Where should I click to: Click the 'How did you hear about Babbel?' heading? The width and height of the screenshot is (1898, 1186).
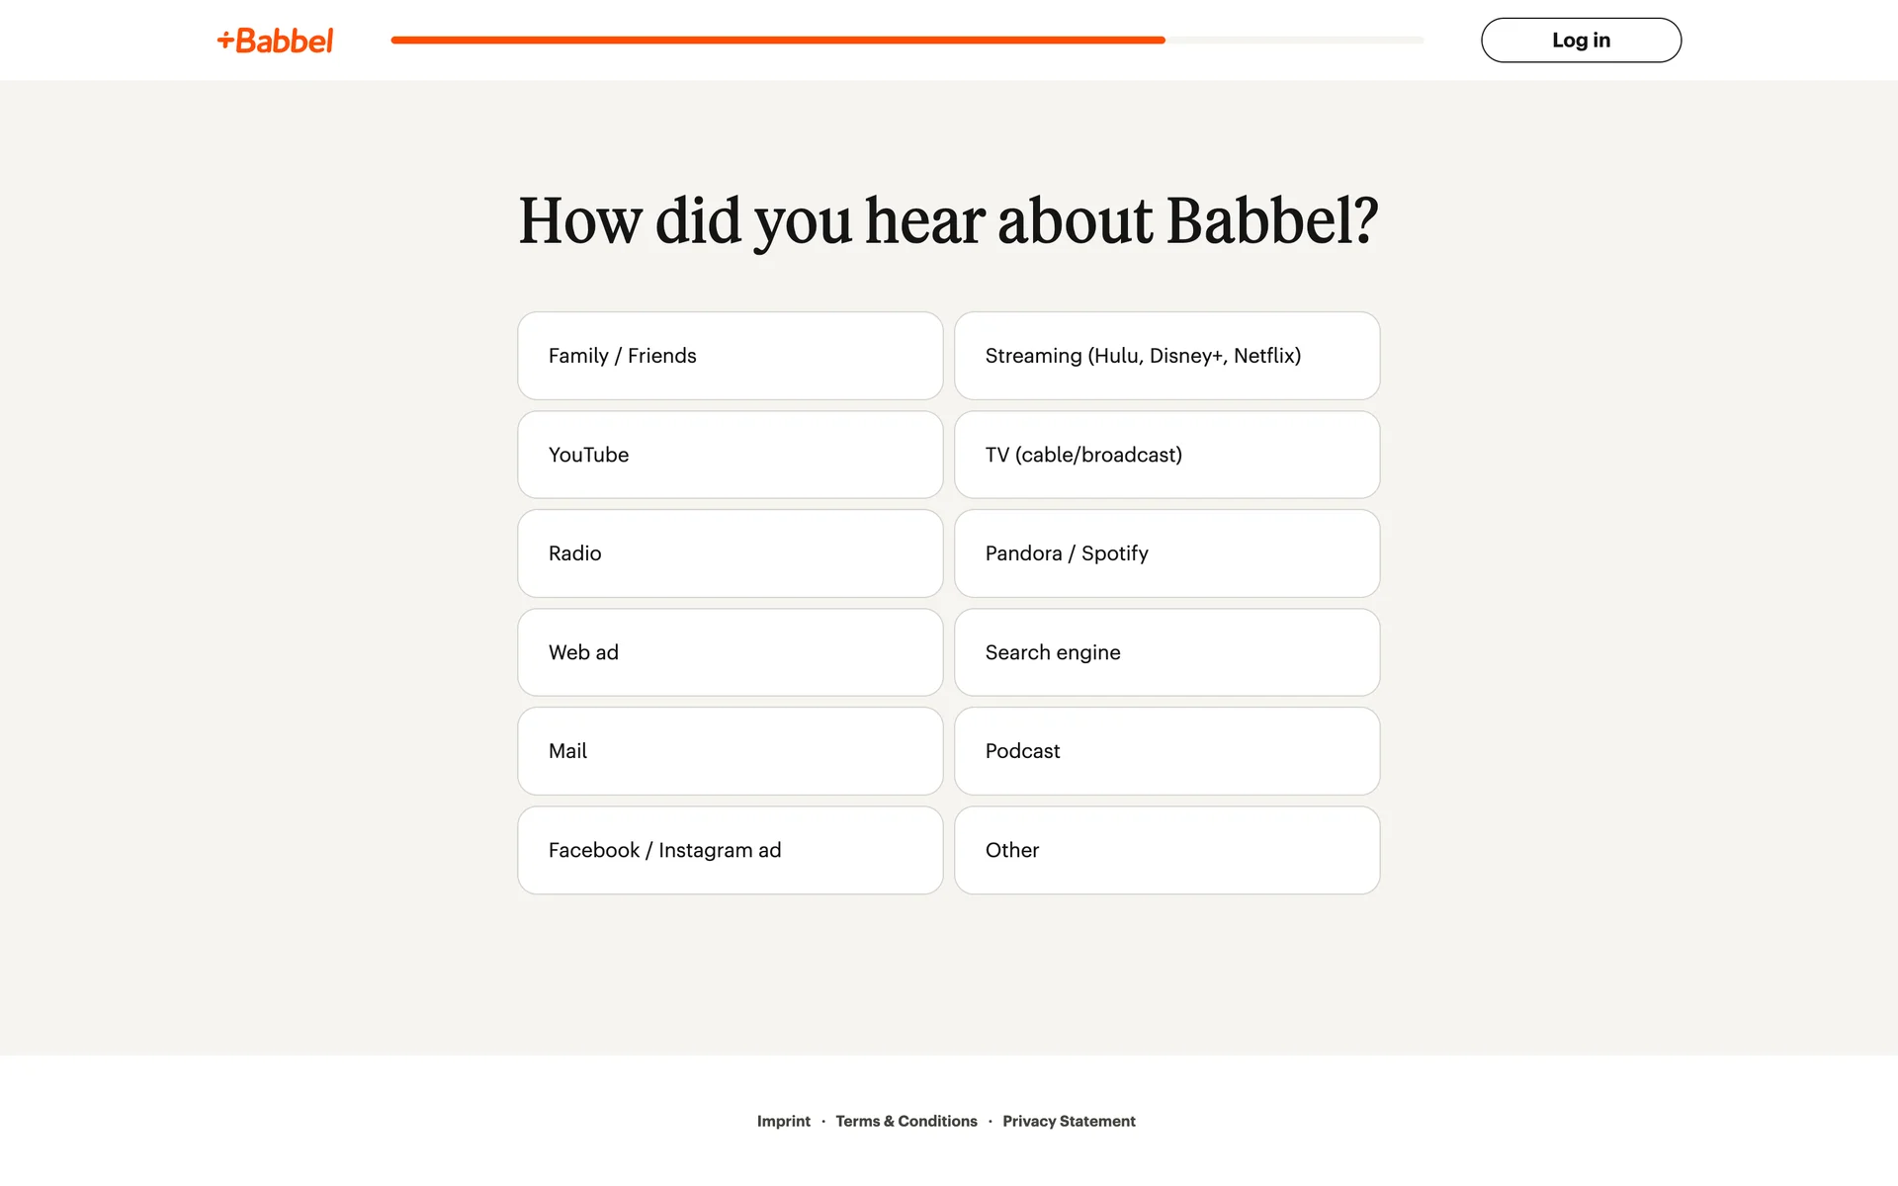pyautogui.click(x=948, y=220)
